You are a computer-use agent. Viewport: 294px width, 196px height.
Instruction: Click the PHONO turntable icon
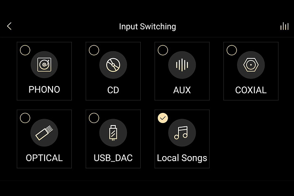point(44,65)
